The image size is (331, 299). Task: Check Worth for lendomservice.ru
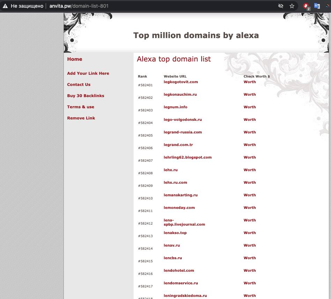click(x=249, y=283)
